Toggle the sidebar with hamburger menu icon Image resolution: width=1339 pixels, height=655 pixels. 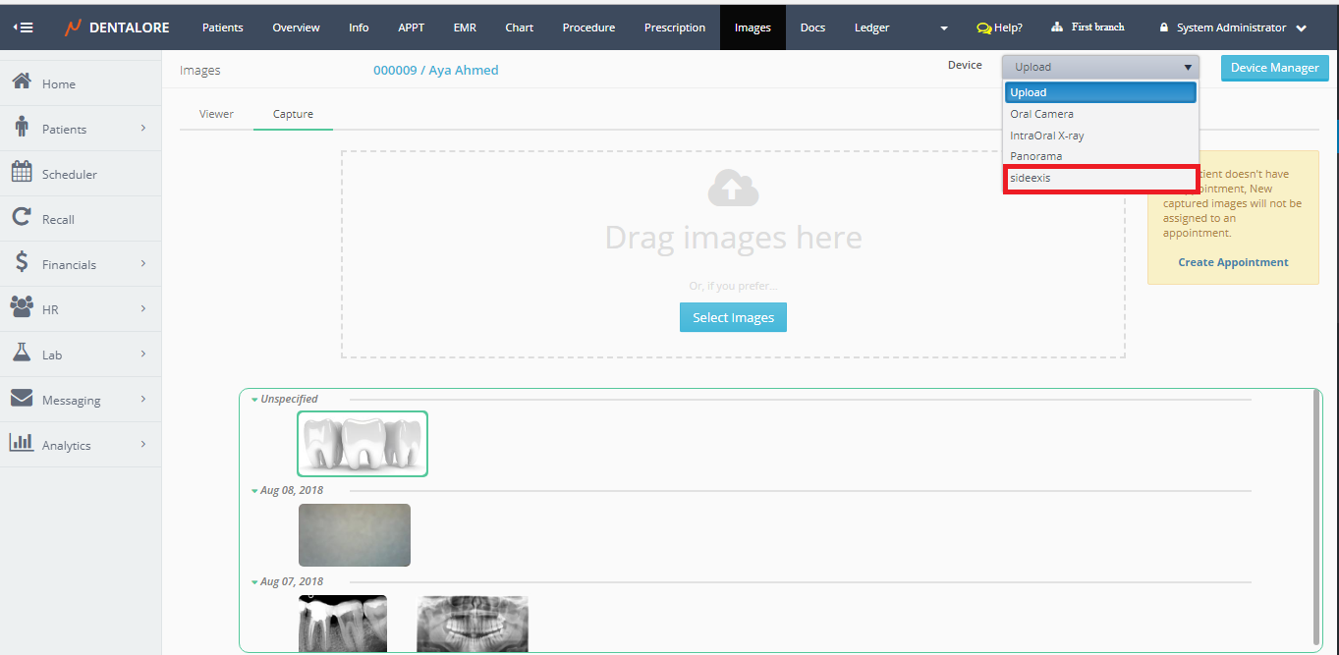pos(23,27)
